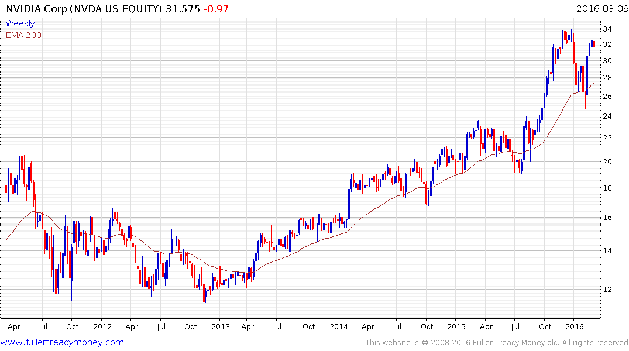Click the Weekly interval label

point(20,23)
